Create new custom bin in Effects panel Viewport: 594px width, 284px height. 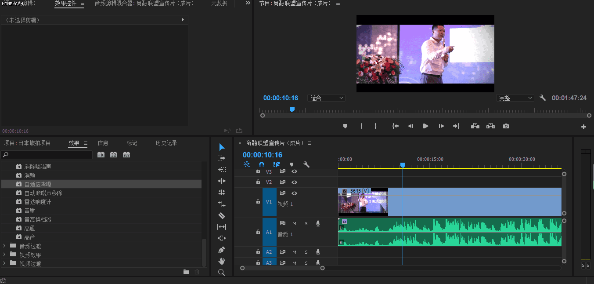(x=186, y=272)
